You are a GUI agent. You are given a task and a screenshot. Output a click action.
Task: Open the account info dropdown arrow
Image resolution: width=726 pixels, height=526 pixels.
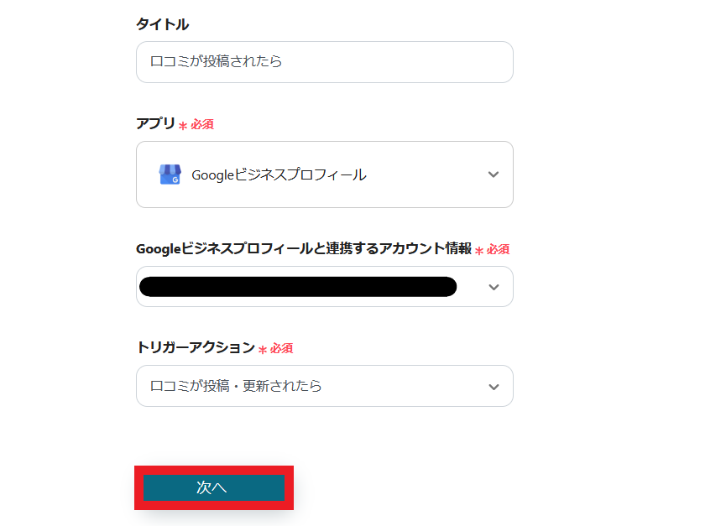pyautogui.click(x=494, y=287)
